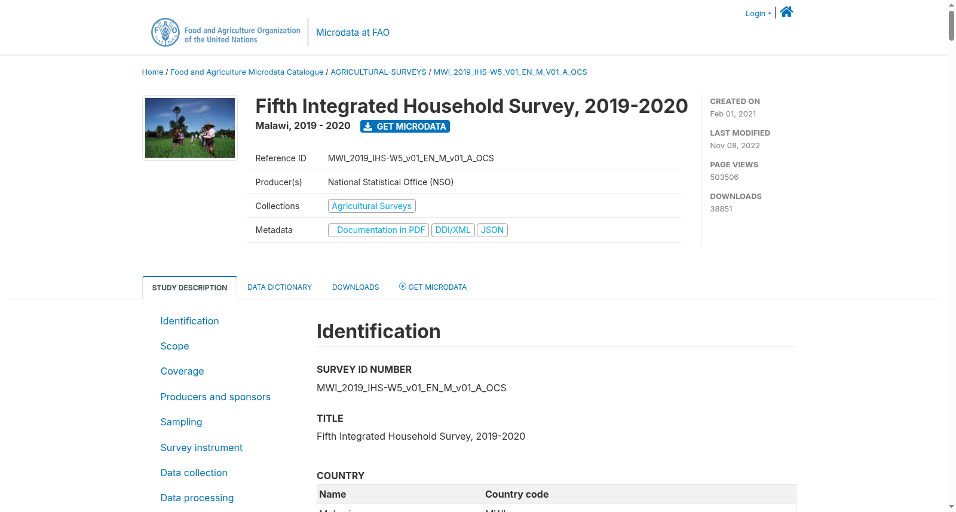
Task: Click the Microdata at FAO header link
Action: click(x=353, y=33)
